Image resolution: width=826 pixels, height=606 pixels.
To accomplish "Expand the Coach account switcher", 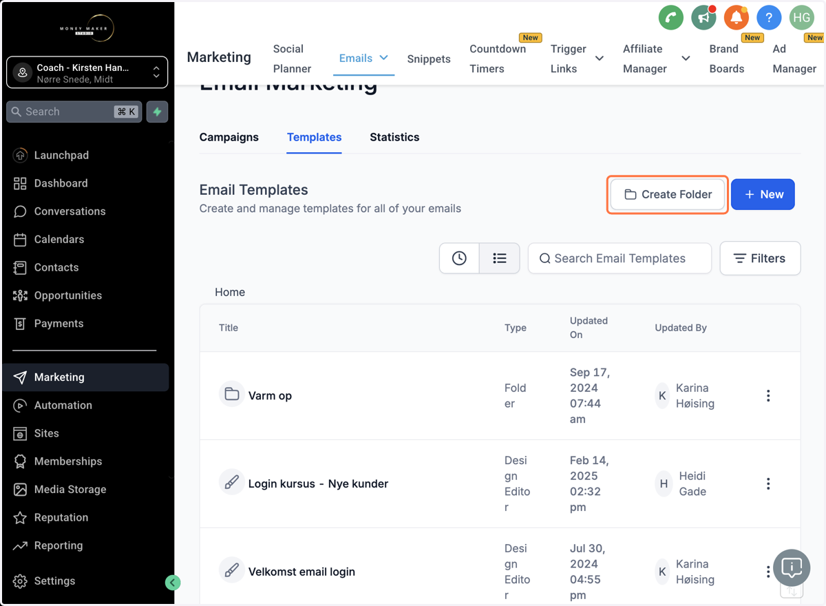I will [x=87, y=72].
